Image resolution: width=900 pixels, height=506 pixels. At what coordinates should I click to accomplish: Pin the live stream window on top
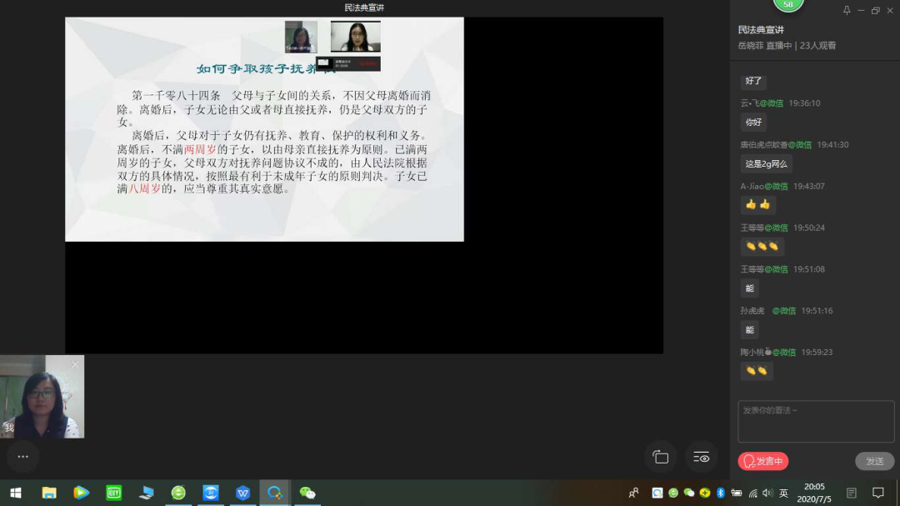(847, 11)
